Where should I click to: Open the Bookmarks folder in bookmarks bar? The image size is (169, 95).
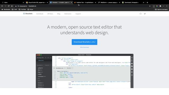[x=6, y=9]
